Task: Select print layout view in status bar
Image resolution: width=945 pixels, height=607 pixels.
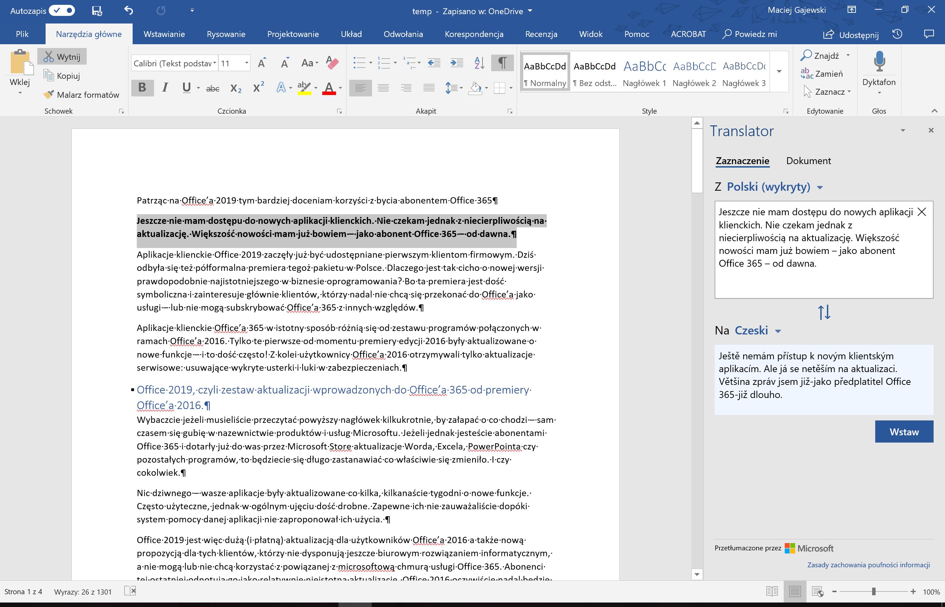Action: tap(795, 591)
